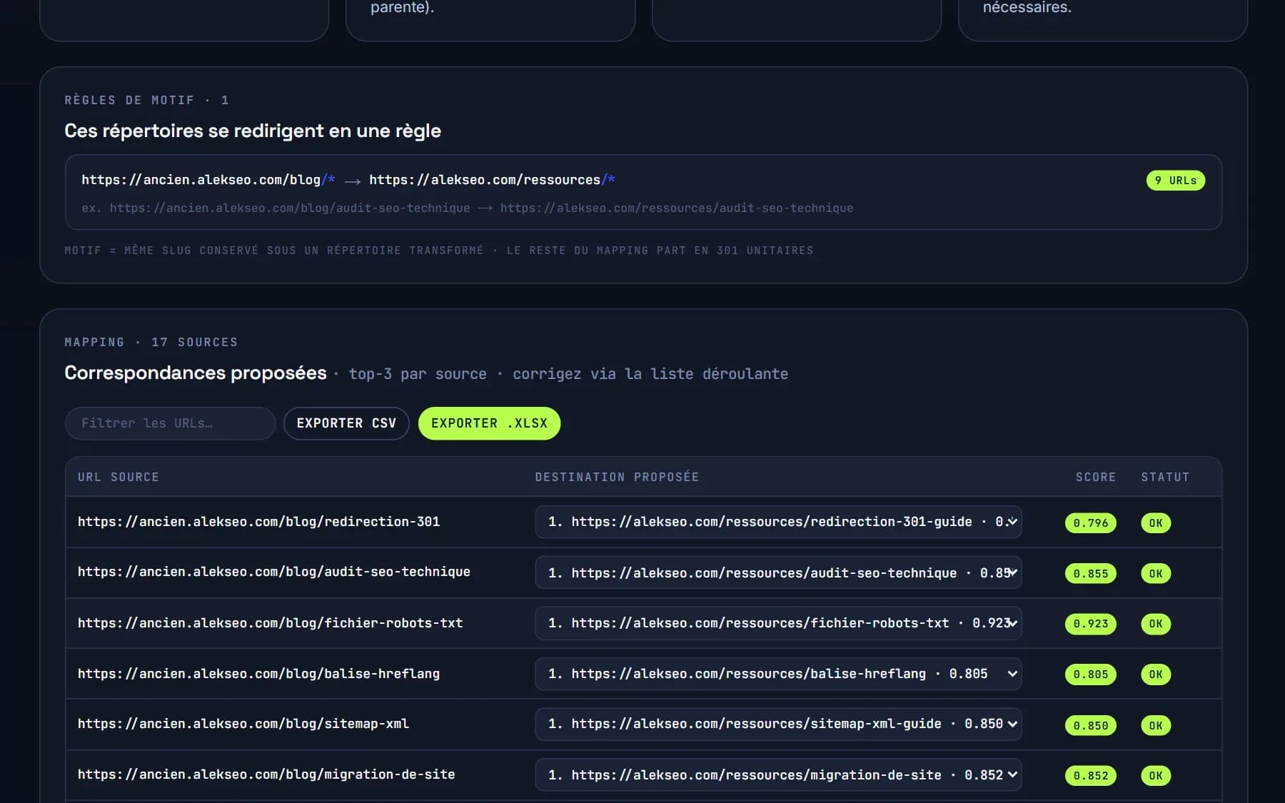Click source URL blog/redirection-301
Viewport: 1285px width, 803px height.
pos(258,522)
